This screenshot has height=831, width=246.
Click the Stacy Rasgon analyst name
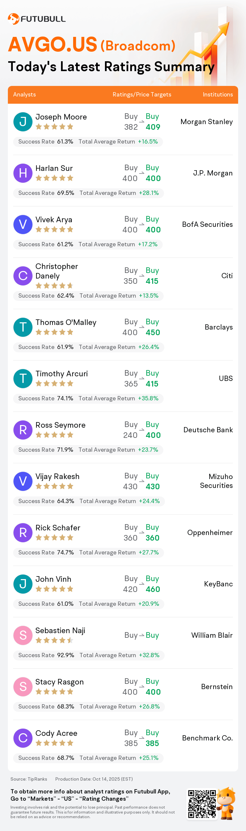coord(59,682)
